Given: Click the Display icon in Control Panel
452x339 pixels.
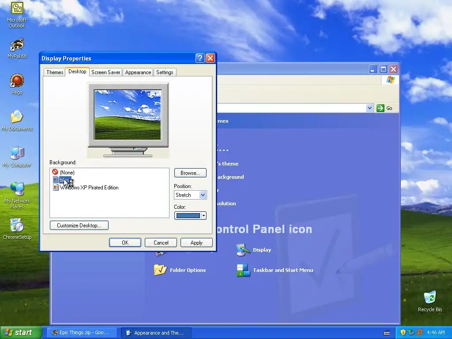Looking at the screenshot, I should click(243, 250).
